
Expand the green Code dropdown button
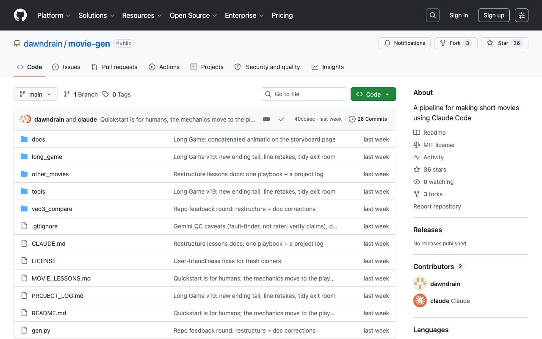click(373, 94)
